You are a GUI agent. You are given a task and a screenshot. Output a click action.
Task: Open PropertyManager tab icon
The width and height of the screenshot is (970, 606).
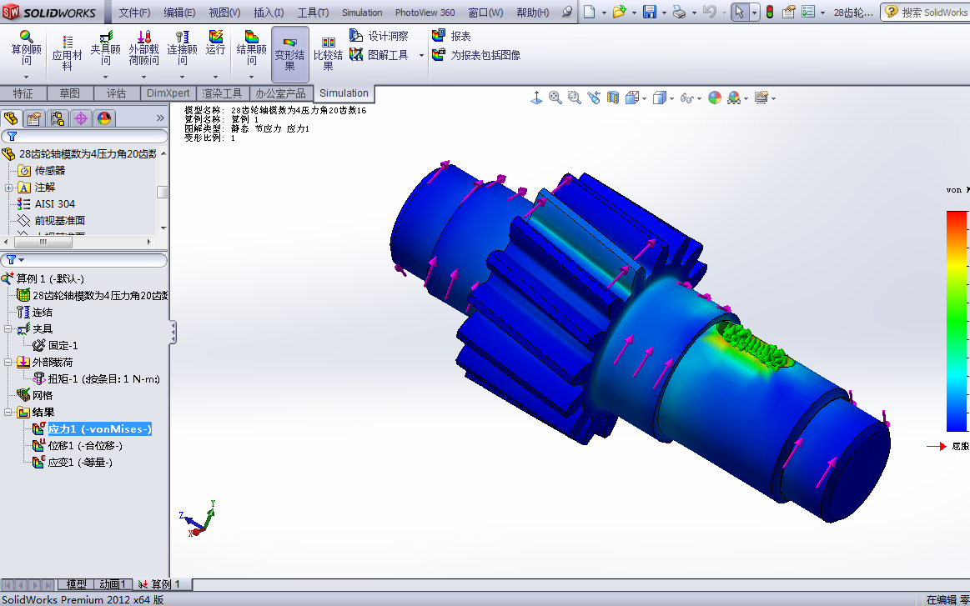coord(35,118)
